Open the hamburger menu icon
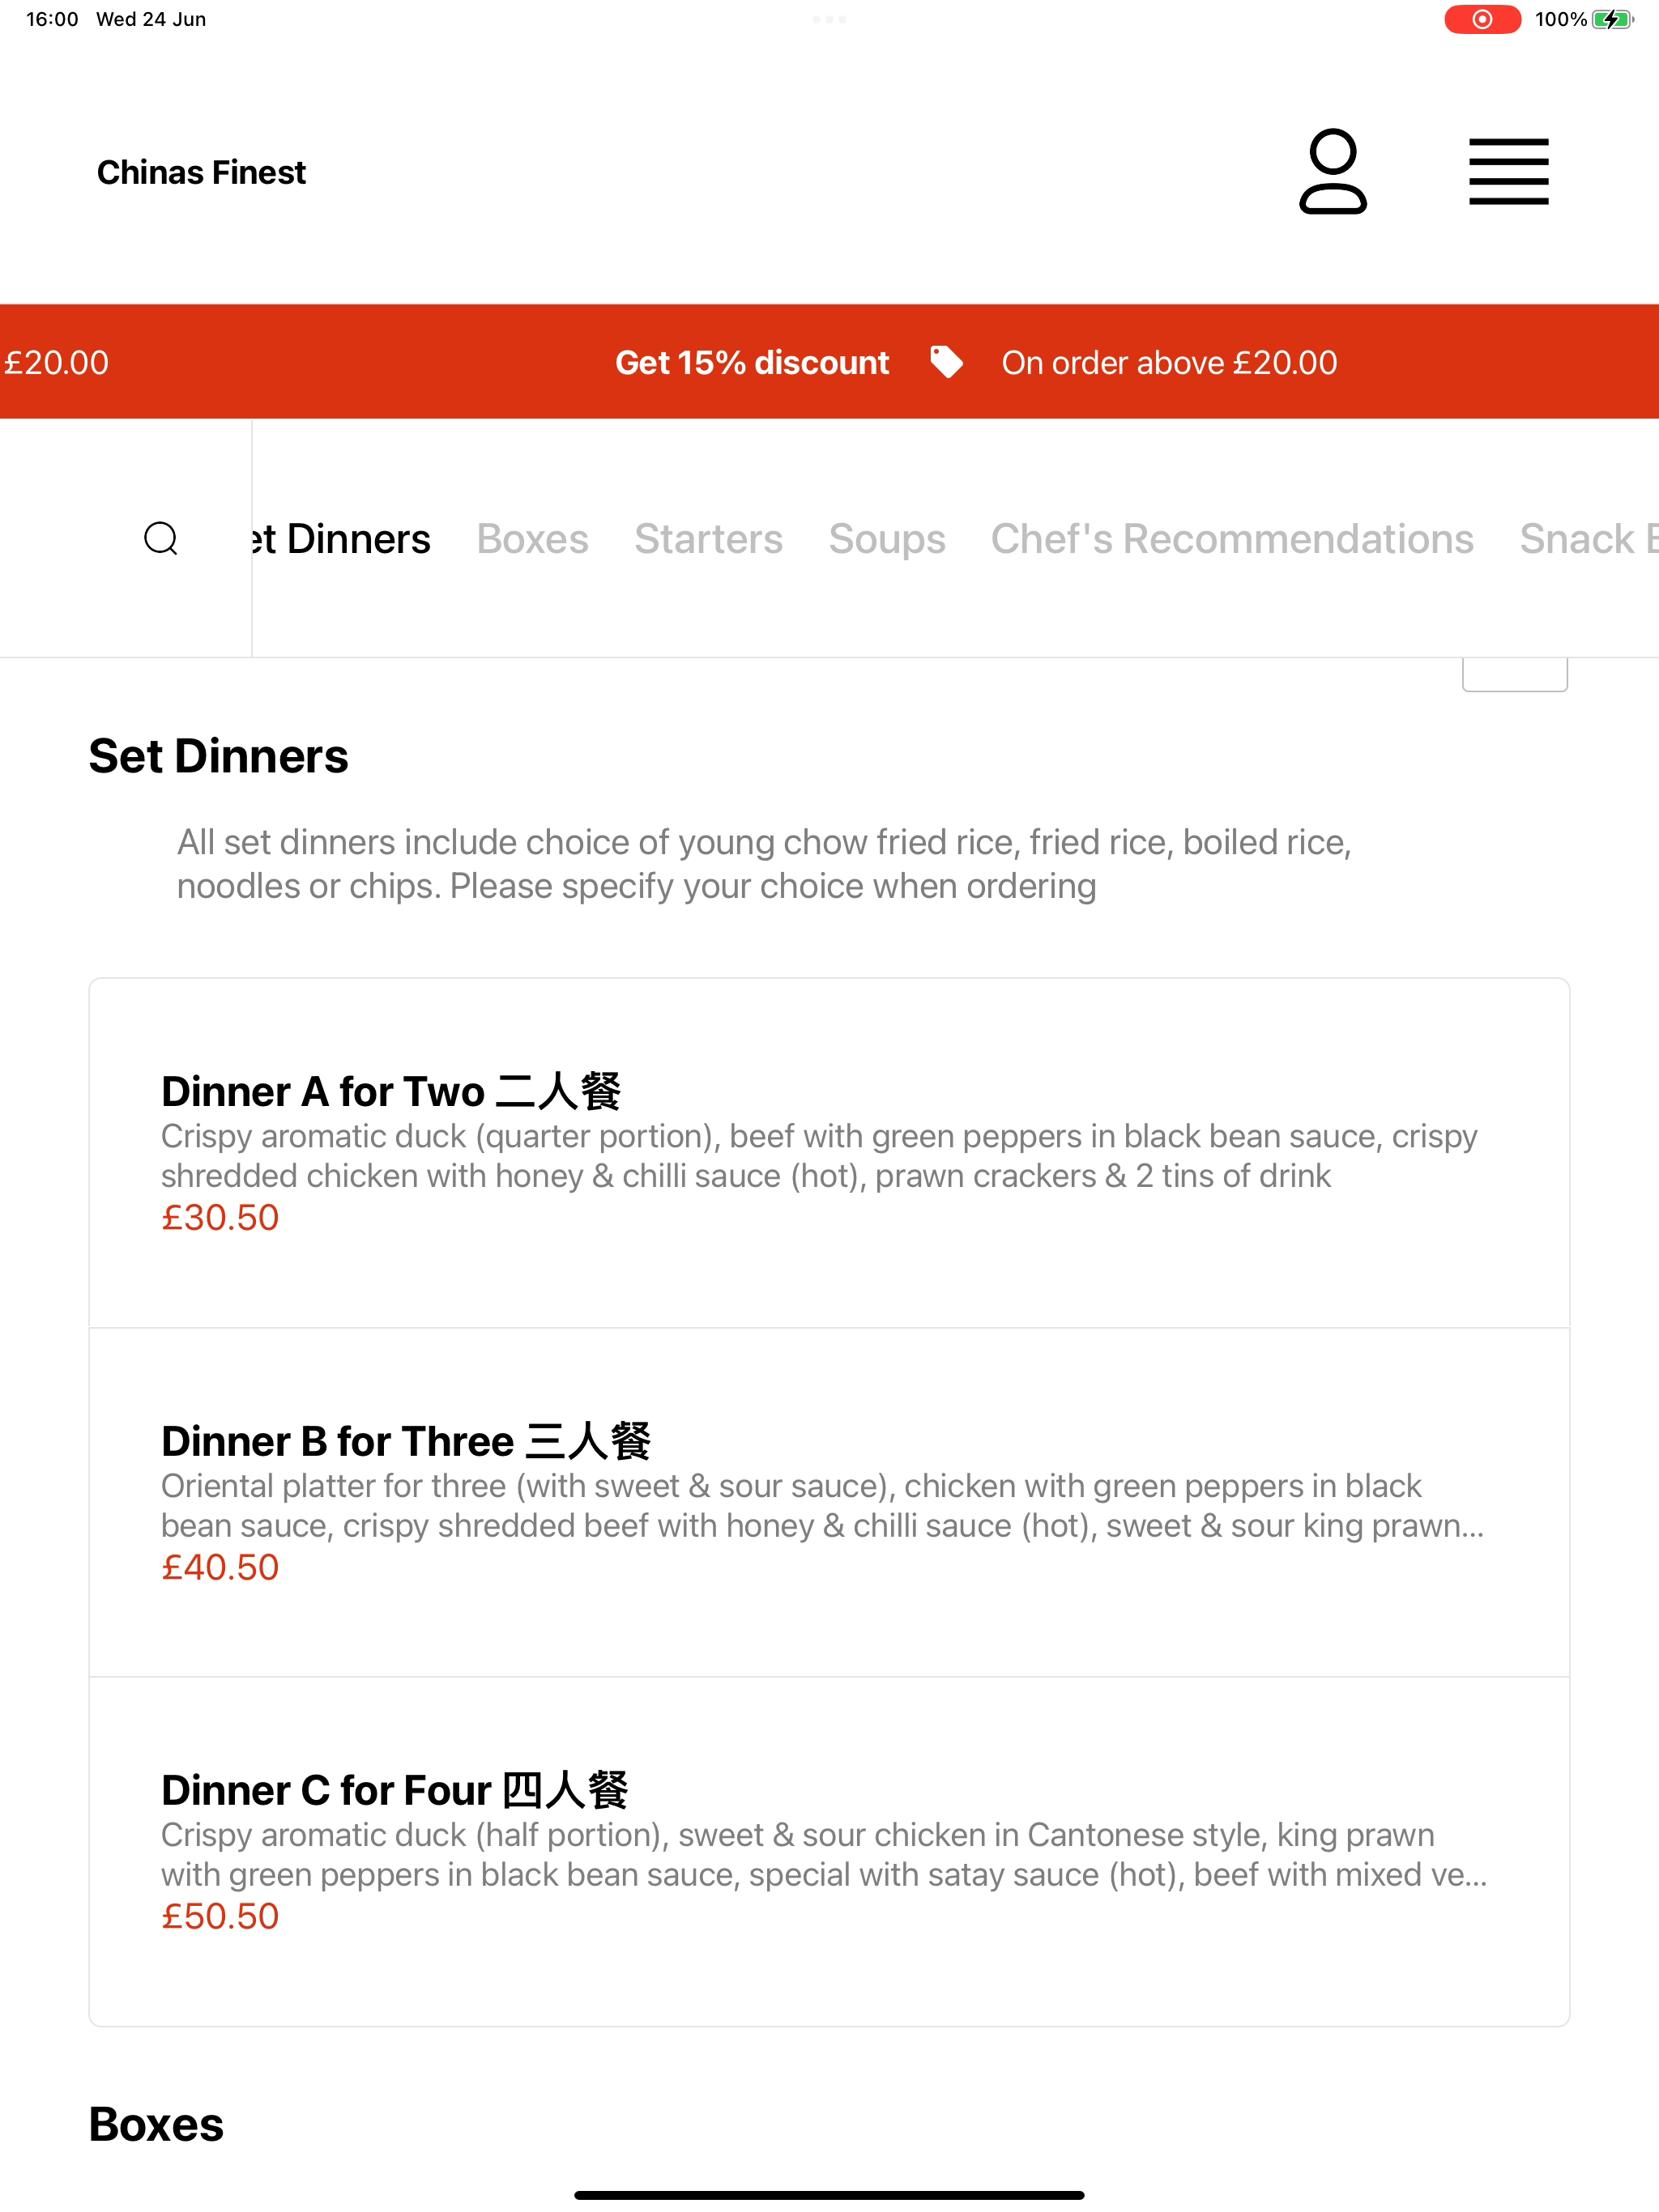Screen dimensions: 1659x2212 [1508, 172]
